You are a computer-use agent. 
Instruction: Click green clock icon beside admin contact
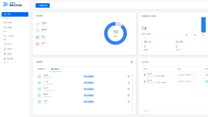click(x=39, y=102)
